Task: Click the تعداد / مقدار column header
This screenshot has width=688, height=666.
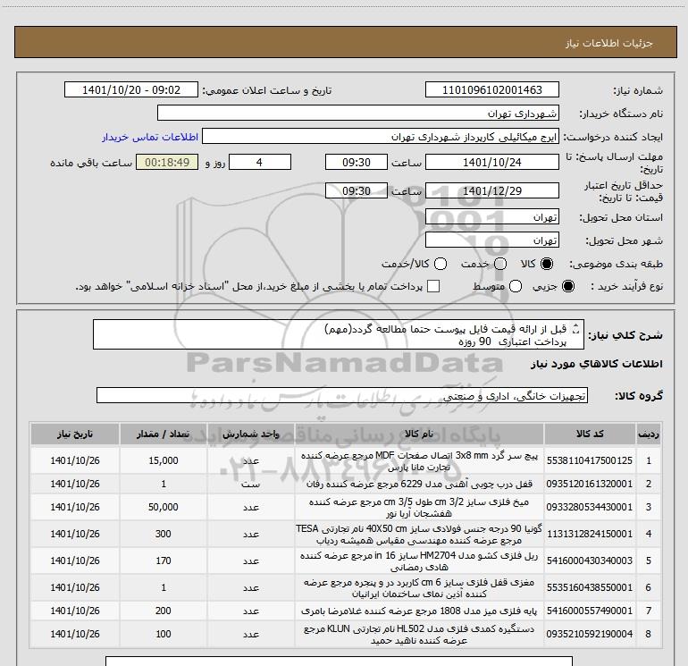Action: 164,434
